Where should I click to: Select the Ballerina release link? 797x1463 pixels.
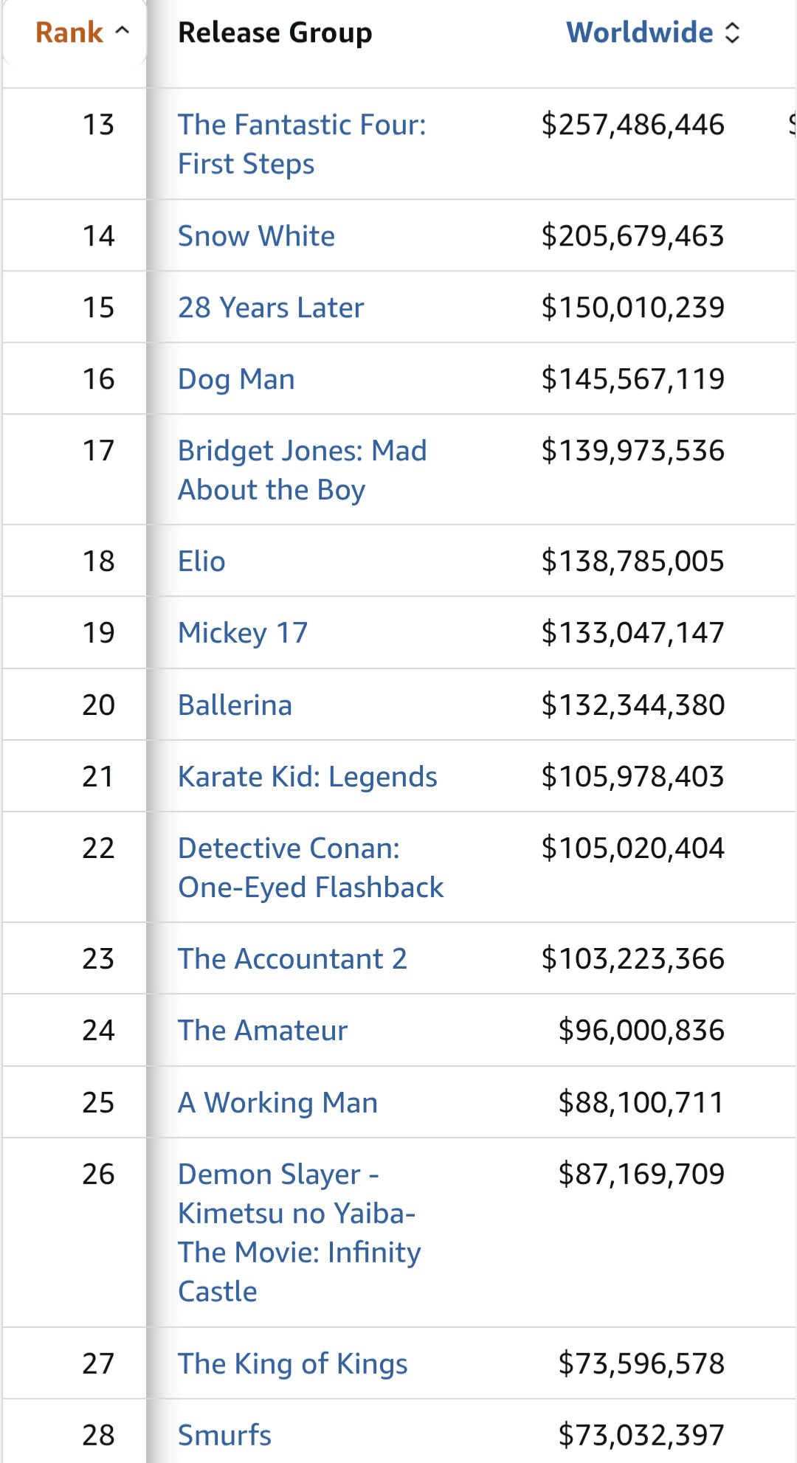point(235,705)
